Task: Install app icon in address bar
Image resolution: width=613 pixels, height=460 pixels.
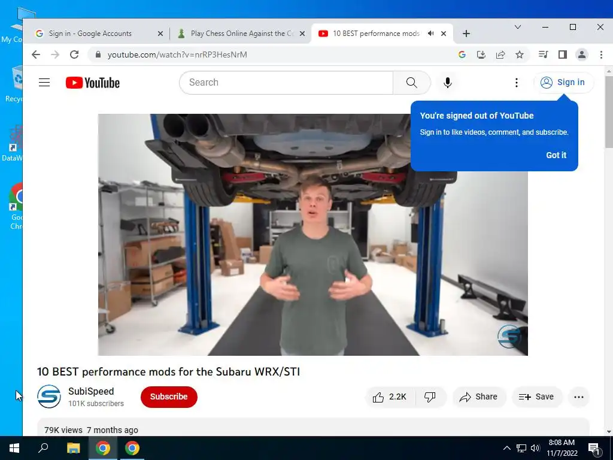Action: coord(481,55)
